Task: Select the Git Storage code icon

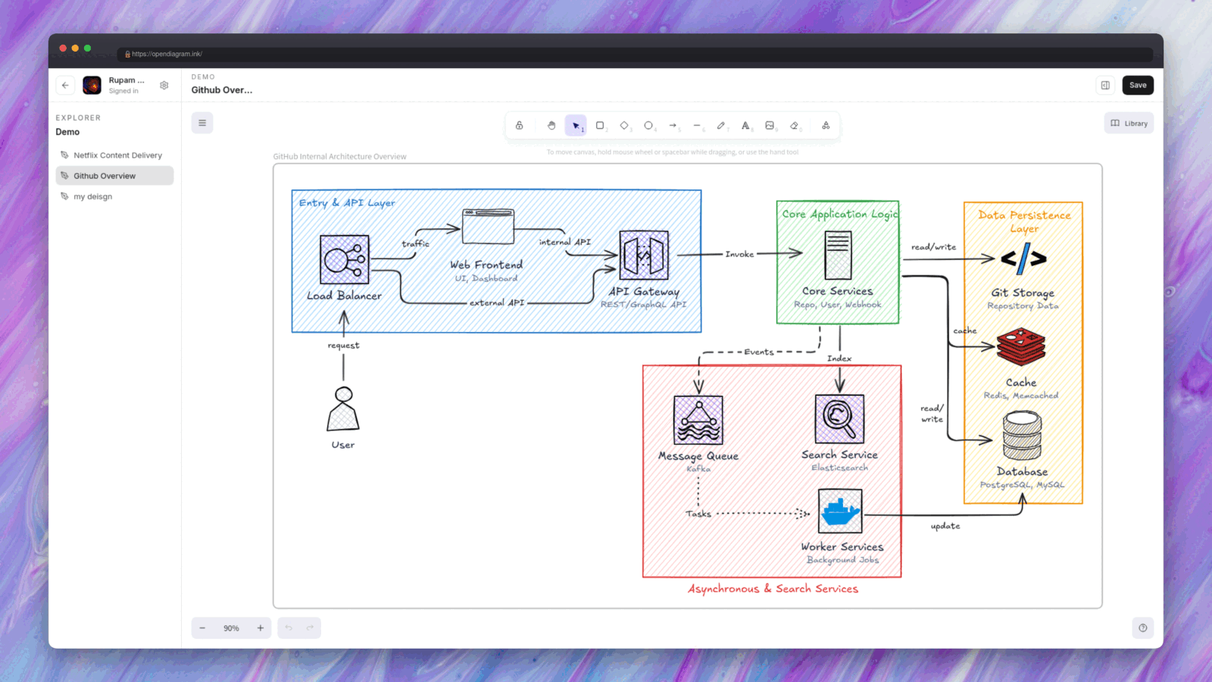Action: point(1023,258)
